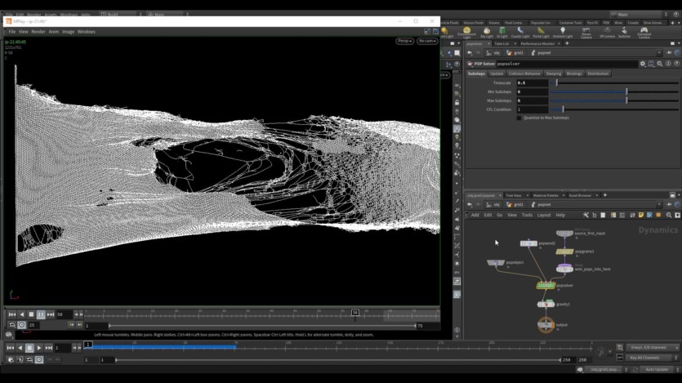Select the Gamepad Camera shelf tool
This screenshot has width=682, height=383.
click(644, 32)
